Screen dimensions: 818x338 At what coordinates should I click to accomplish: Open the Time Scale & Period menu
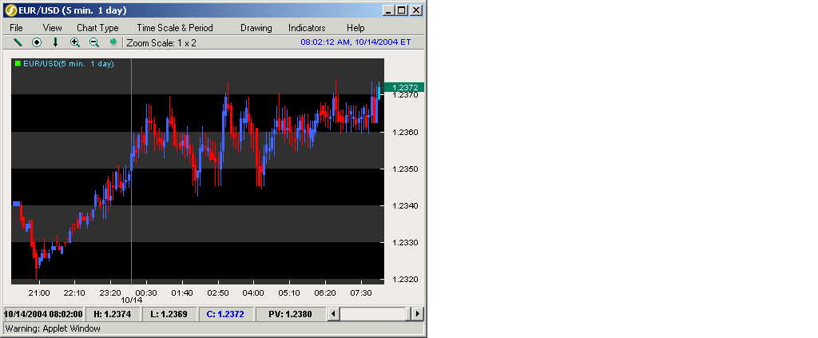pos(175,28)
